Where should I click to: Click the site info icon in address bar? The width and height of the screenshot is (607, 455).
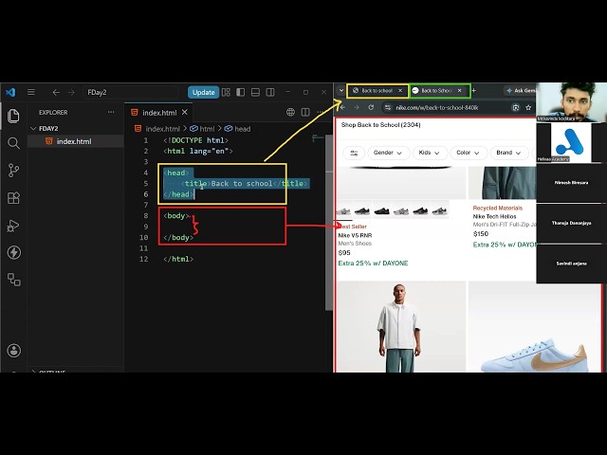coord(388,107)
